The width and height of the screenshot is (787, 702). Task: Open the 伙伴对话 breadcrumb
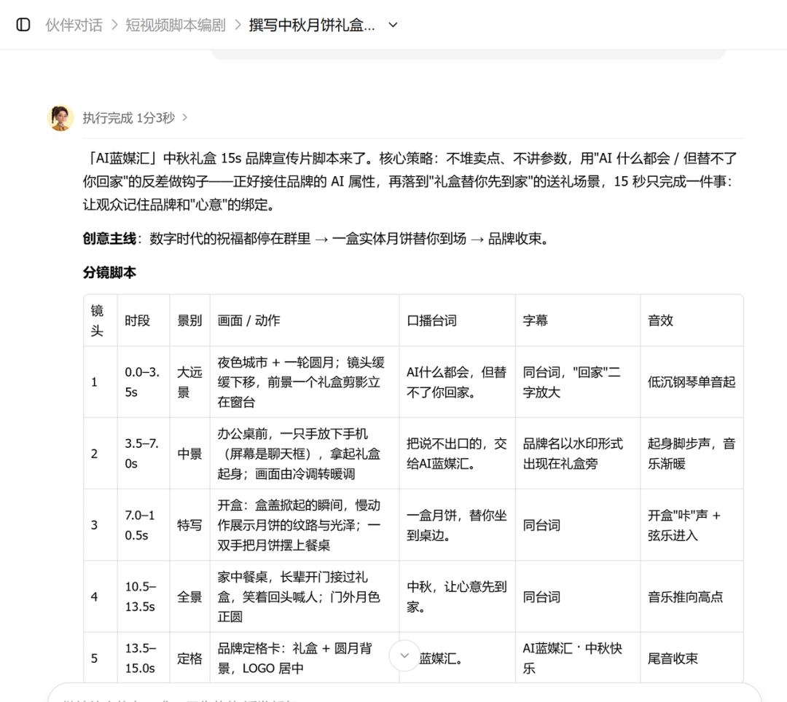coord(74,25)
